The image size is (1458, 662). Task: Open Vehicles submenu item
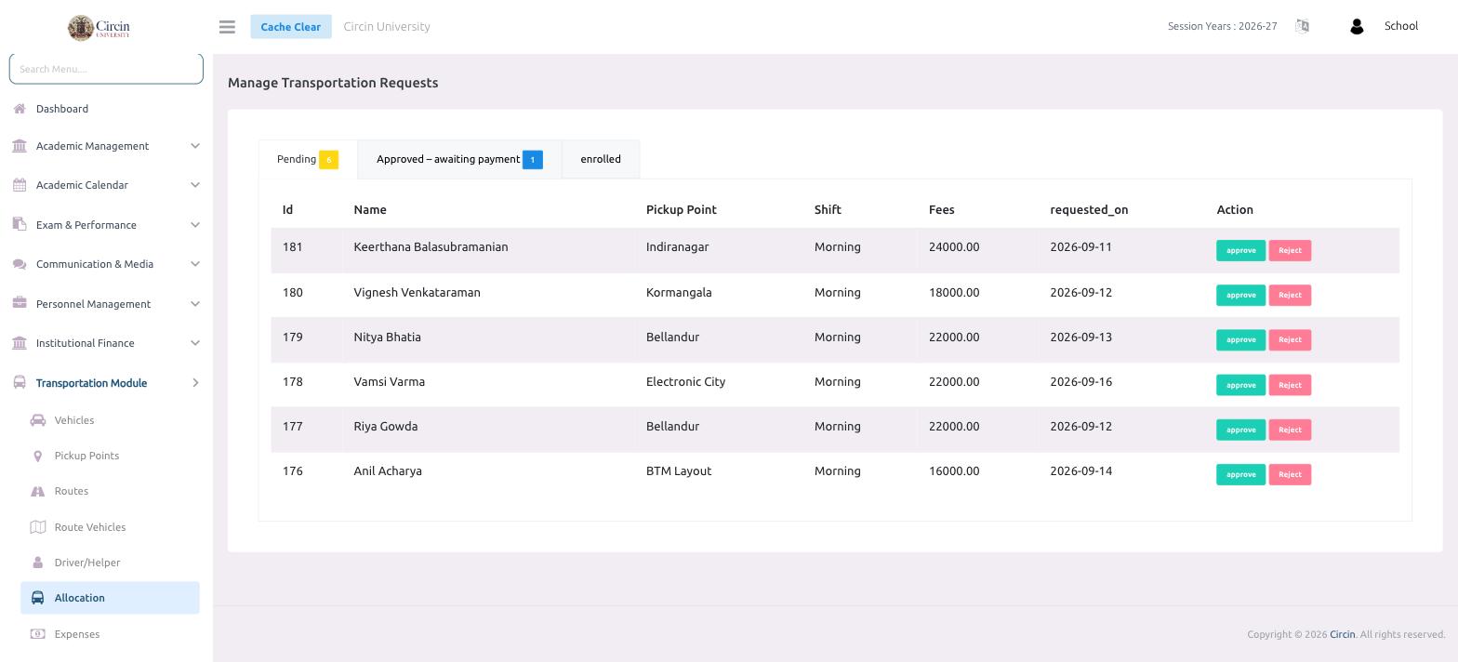74,420
